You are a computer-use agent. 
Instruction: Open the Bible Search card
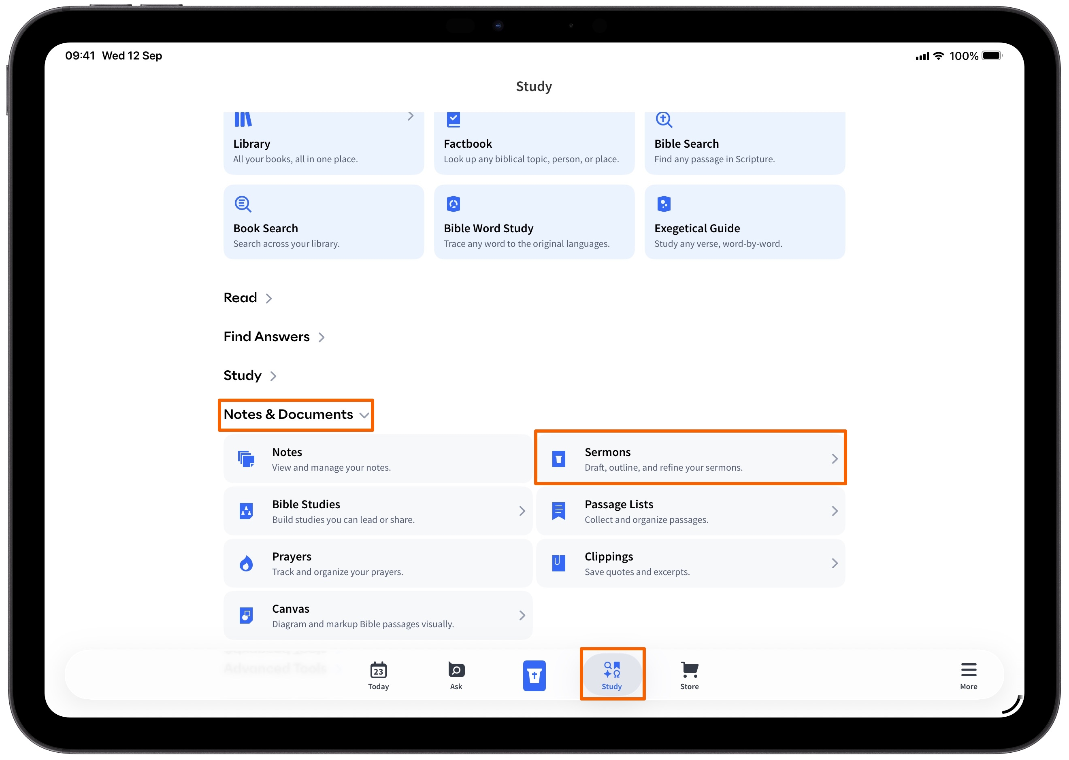[745, 143]
